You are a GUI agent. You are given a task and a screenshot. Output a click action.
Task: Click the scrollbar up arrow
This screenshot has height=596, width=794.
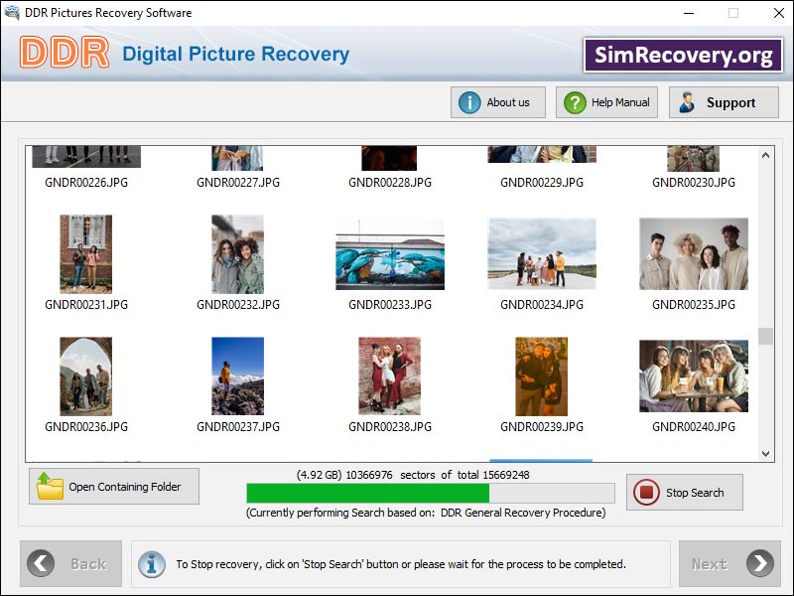763,154
